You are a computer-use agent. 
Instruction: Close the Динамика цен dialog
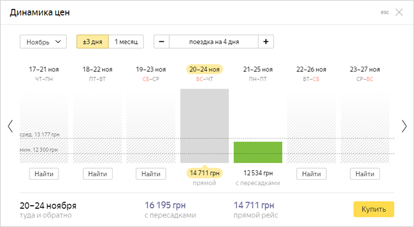pos(399,12)
